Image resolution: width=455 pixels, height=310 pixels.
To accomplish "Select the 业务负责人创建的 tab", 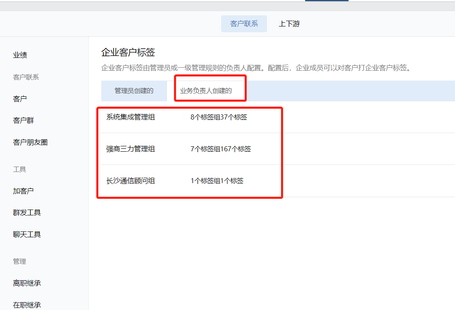I will (209, 91).
